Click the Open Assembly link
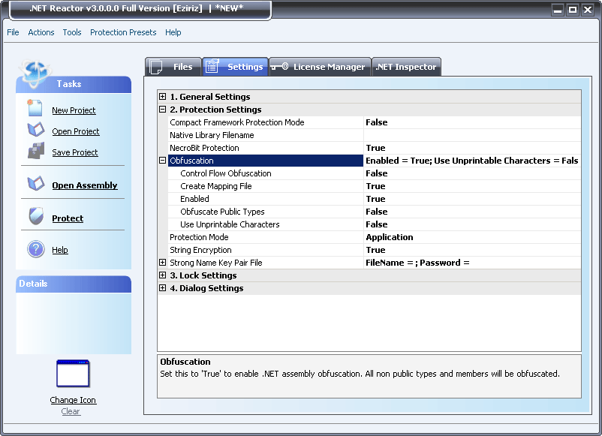602x436 pixels. point(85,185)
